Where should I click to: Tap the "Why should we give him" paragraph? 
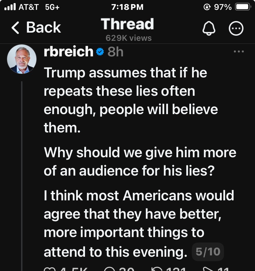coord(140,162)
